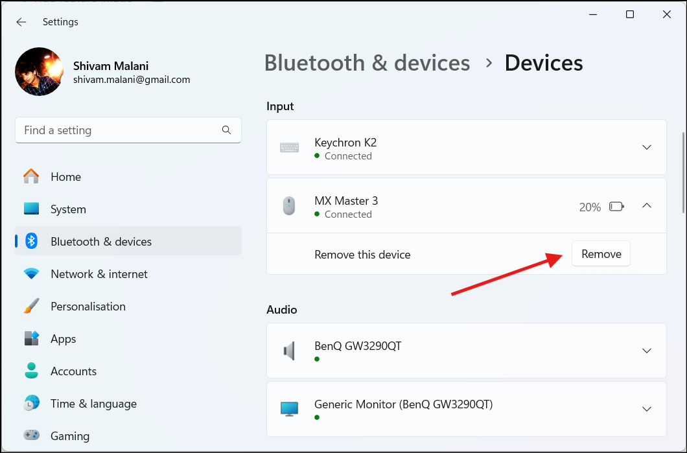Expand the Keychron K2 device entry
687x453 pixels.
click(646, 147)
